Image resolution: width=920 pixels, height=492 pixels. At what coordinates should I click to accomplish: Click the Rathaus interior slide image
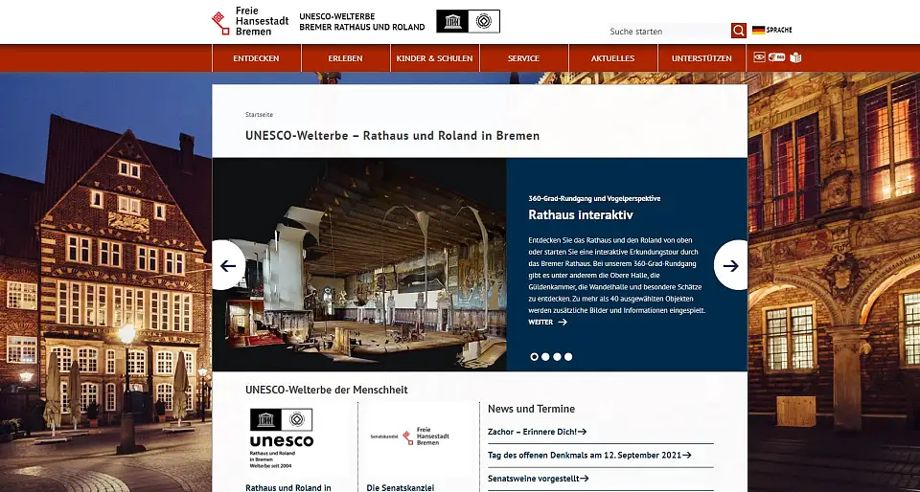(x=359, y=264)
